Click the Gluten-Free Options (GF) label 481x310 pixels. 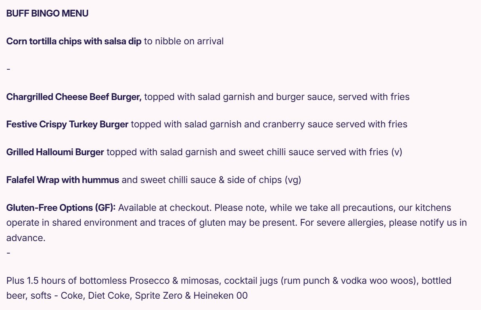point(61,208)
